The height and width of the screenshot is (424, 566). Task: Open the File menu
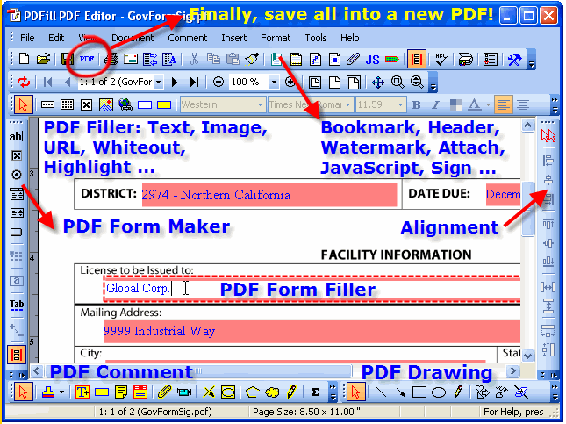27,38
